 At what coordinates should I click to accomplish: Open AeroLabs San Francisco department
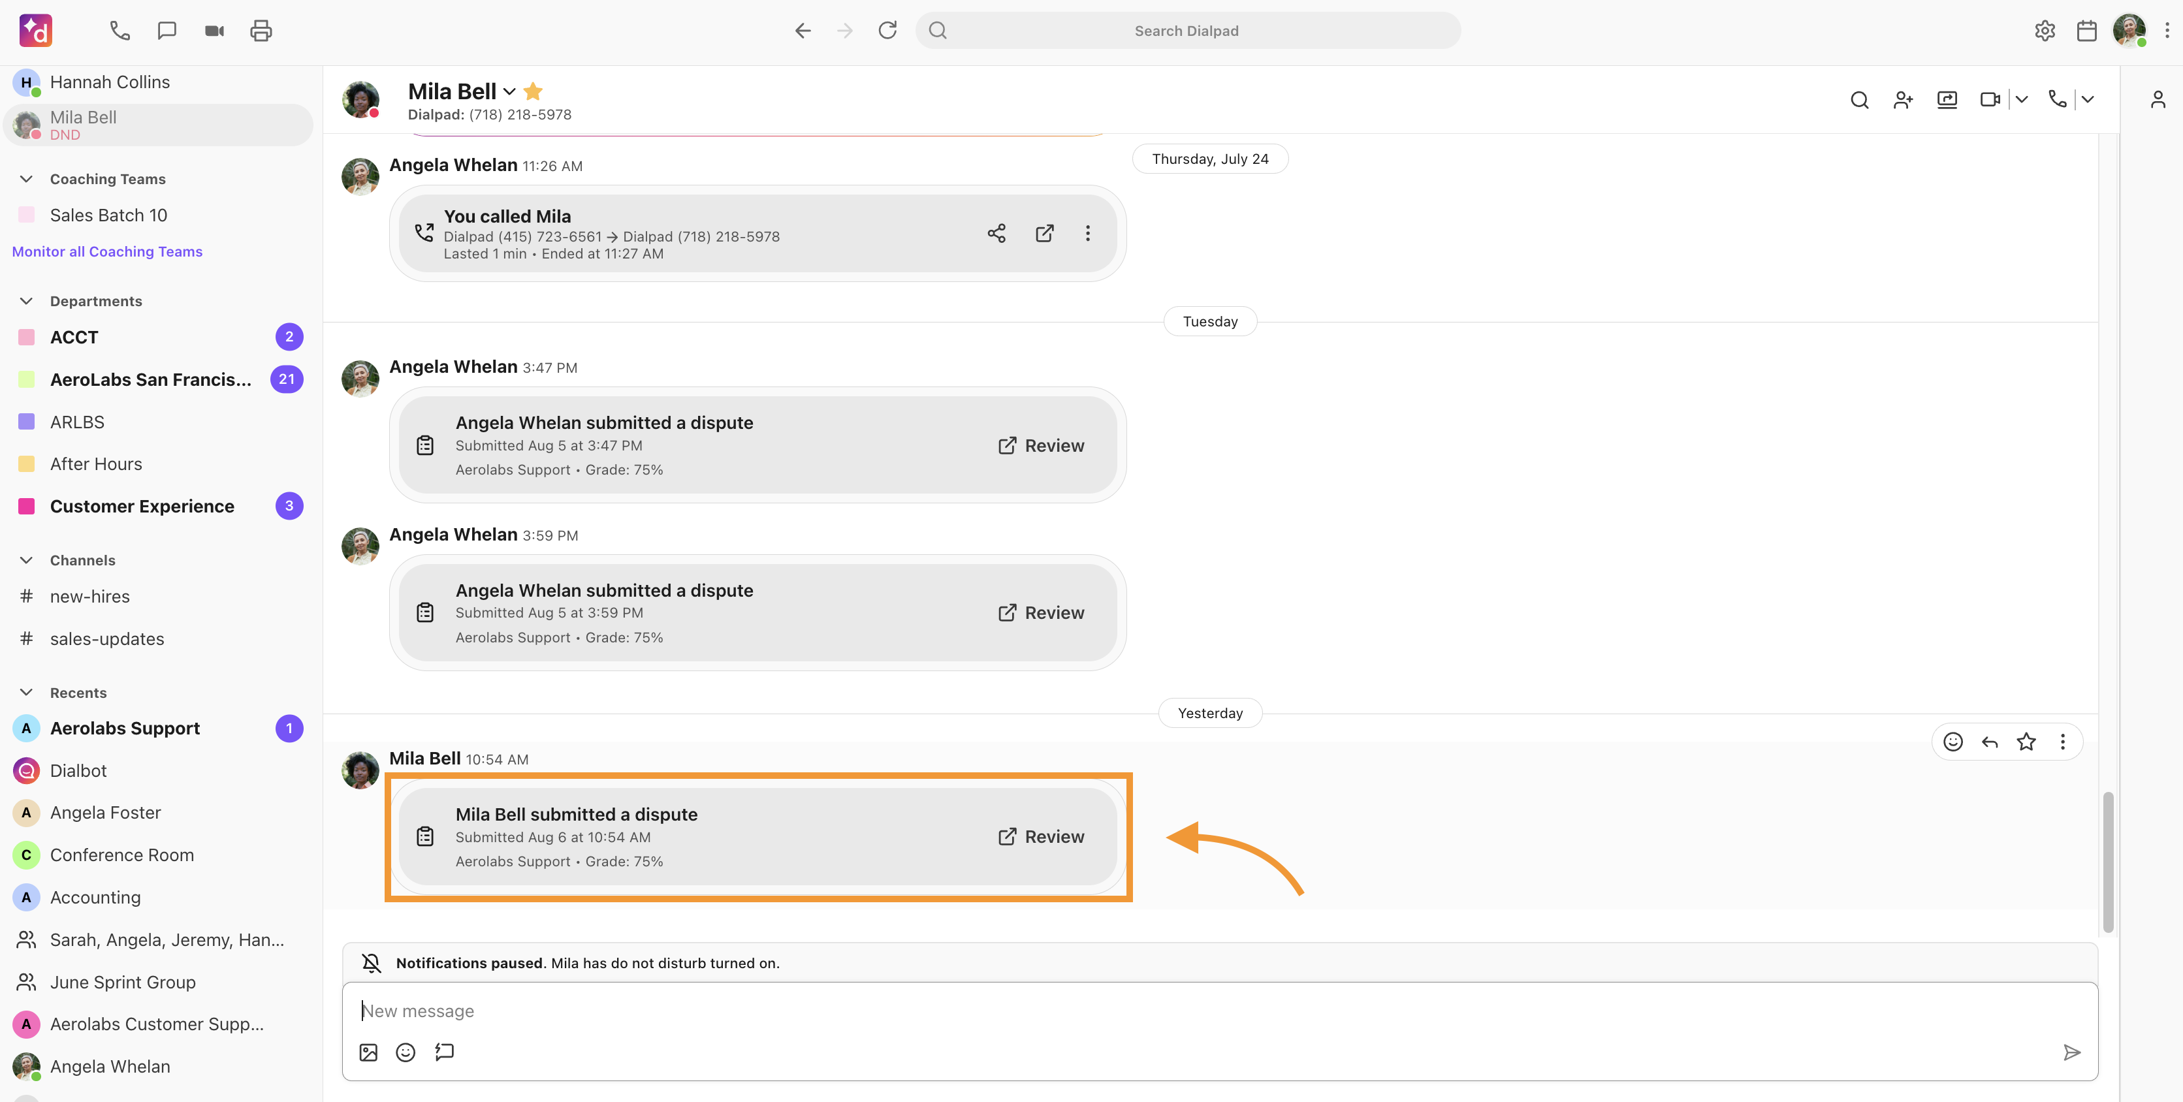click(159, 379)
